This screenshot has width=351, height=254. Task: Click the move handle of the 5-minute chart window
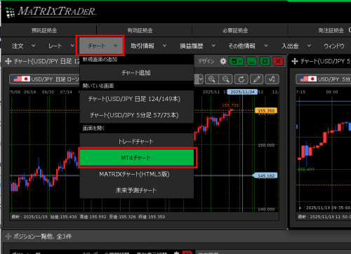[x=295, y=61]
